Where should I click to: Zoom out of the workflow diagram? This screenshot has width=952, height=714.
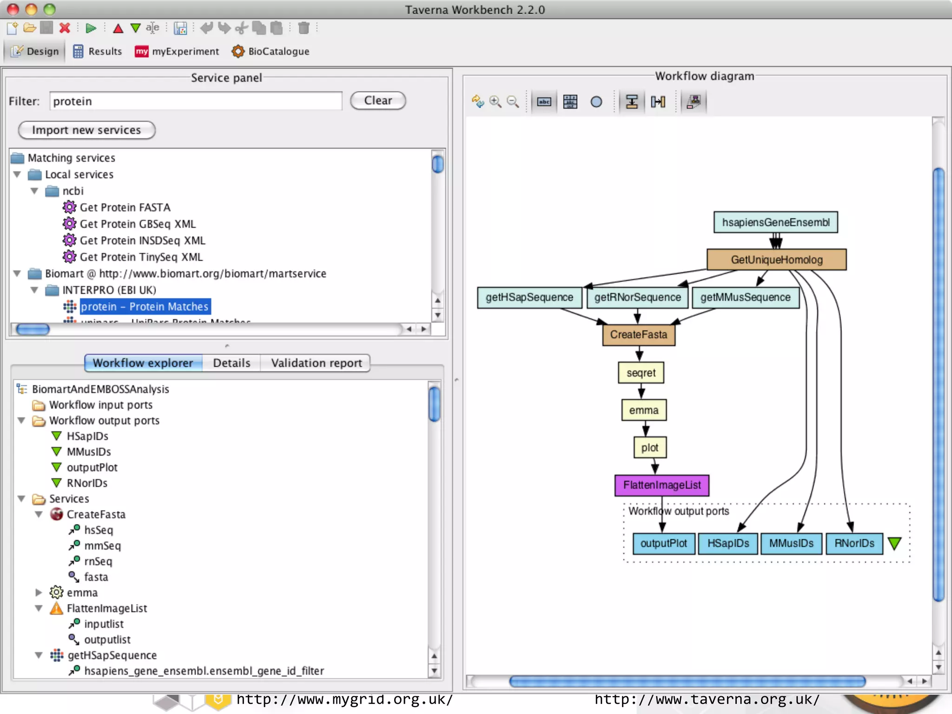tap(513, 101)
